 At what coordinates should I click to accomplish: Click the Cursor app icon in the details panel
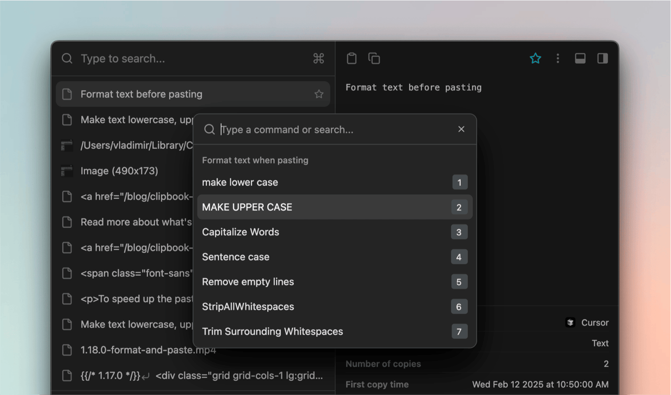point(570,322)
